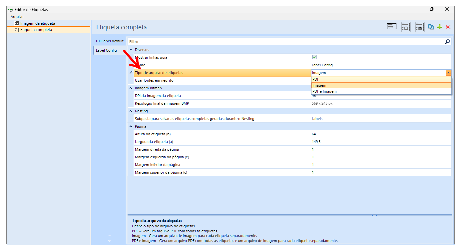Screen dimensions: 461x248
Task: Collapse the Diversos section
Action: click(x=131, y=50)
